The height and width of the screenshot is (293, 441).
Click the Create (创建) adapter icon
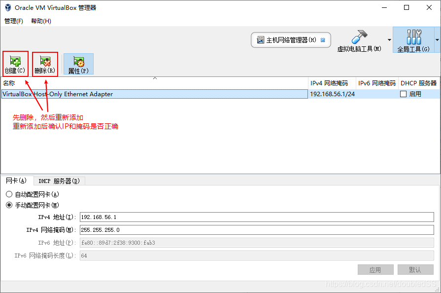pyautogui.click(x=15, y=61)
